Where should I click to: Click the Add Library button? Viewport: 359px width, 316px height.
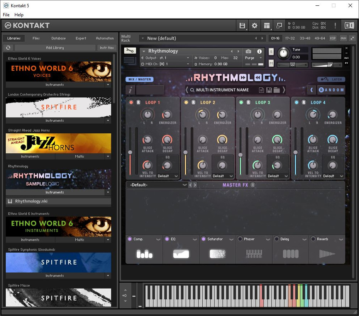(55, 48)
